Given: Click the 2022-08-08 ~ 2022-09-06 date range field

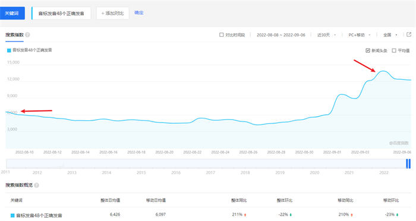Looking at the screenshot, I should tap(281, 35).
